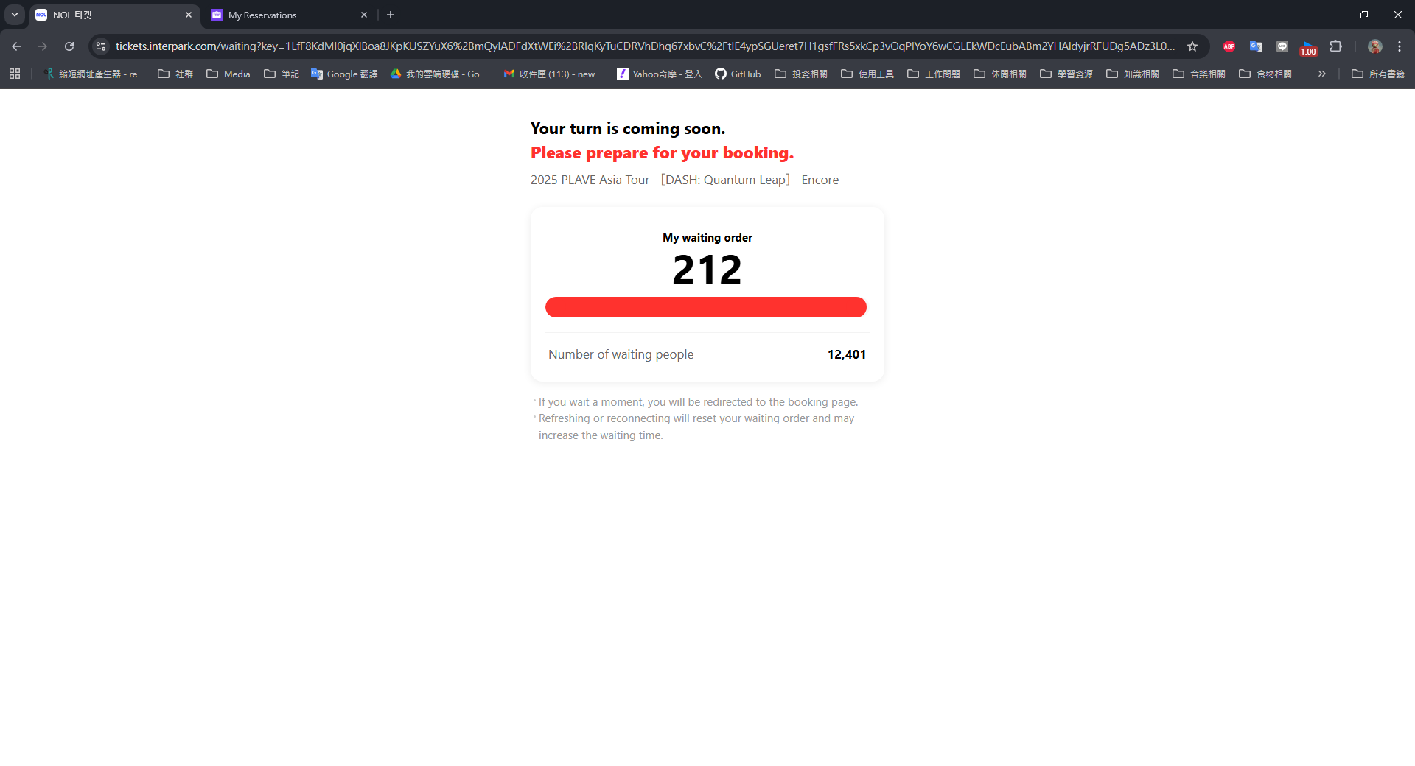Open the GitHub bookmark
Screen dimensions: 1415x766
tap(738, 74)
